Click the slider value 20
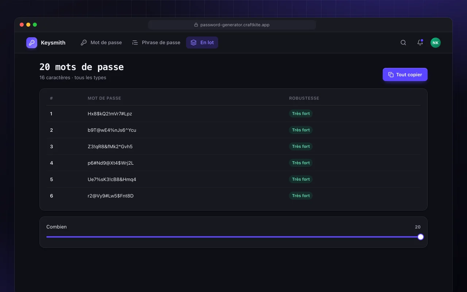This screenshot has height=292, width=467. pos(418,227)
